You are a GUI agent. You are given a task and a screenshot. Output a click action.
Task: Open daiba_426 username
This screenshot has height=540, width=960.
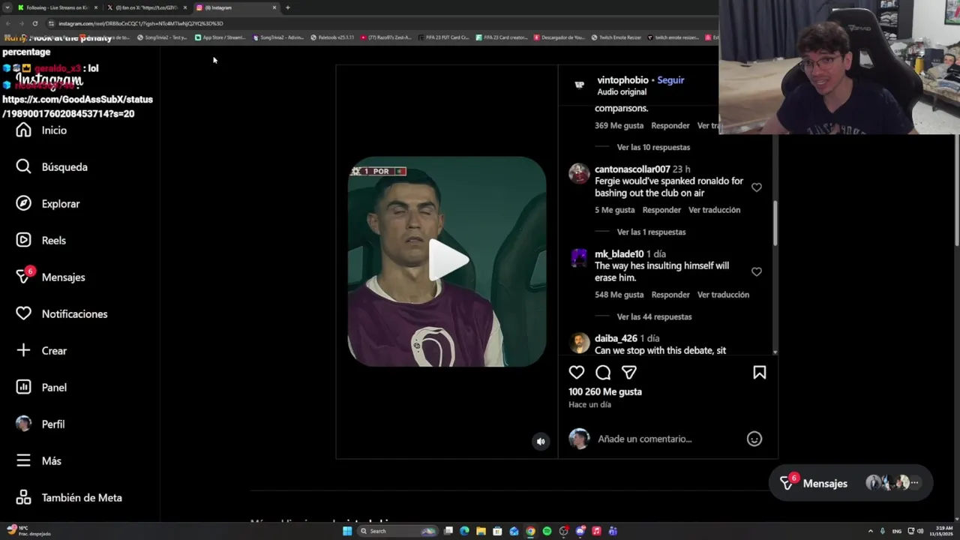(x=616, y=339)
